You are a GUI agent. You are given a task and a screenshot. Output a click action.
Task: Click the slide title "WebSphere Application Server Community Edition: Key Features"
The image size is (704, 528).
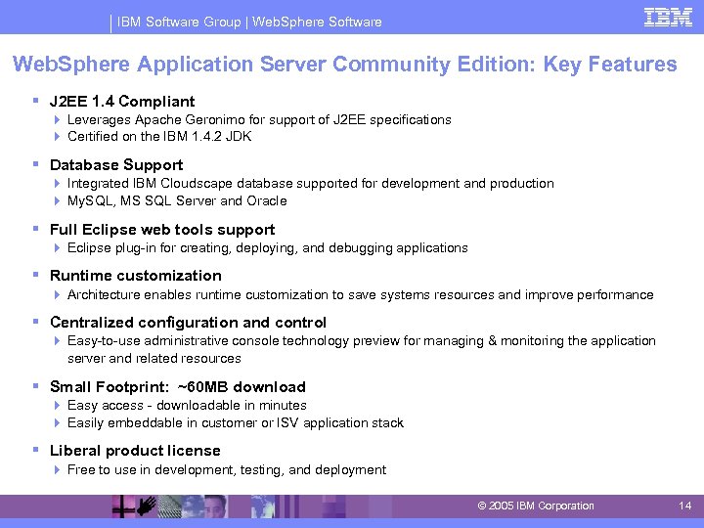click(345, 64)
